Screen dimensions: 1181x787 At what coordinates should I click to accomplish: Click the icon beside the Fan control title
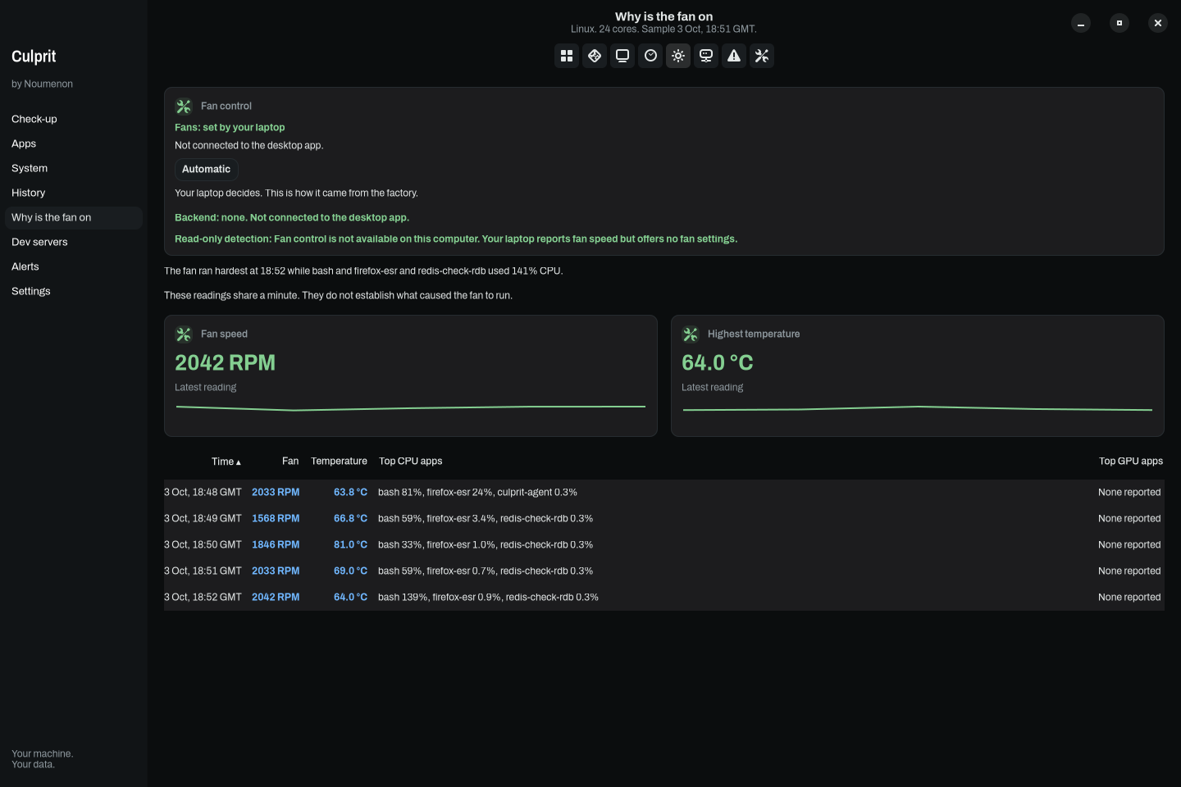click(184, 106)
